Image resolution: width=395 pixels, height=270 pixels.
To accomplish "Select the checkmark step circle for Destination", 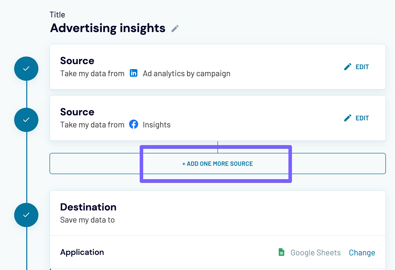I will 26,215.
